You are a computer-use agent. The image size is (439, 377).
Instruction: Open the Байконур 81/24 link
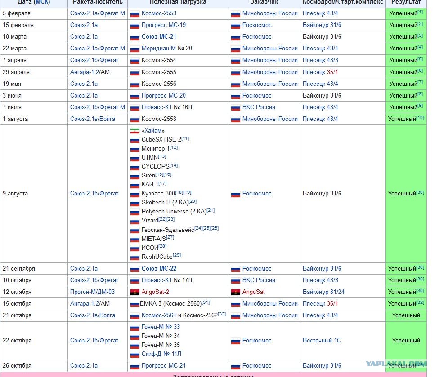pos(323,292)
